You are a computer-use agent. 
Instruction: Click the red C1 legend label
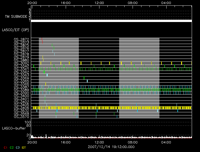tap(5, 147)
